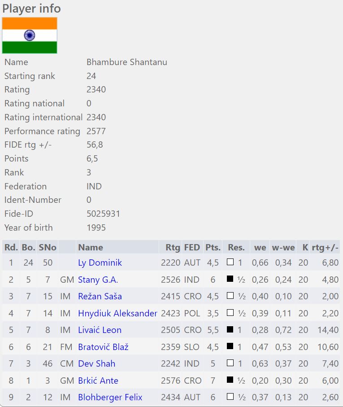Click Režan Saša name link

click(100, 296)
